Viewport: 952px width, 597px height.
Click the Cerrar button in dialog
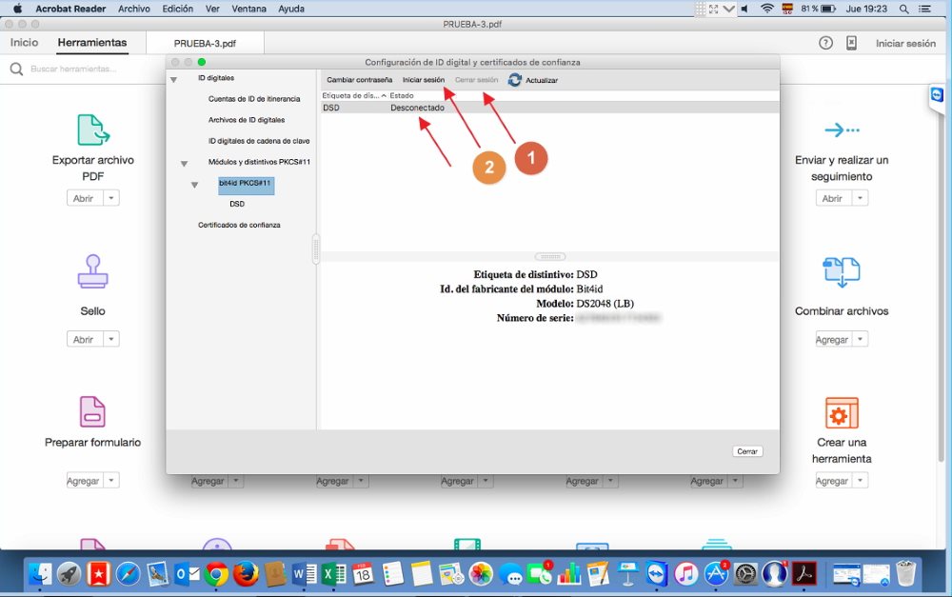[747, 451]
